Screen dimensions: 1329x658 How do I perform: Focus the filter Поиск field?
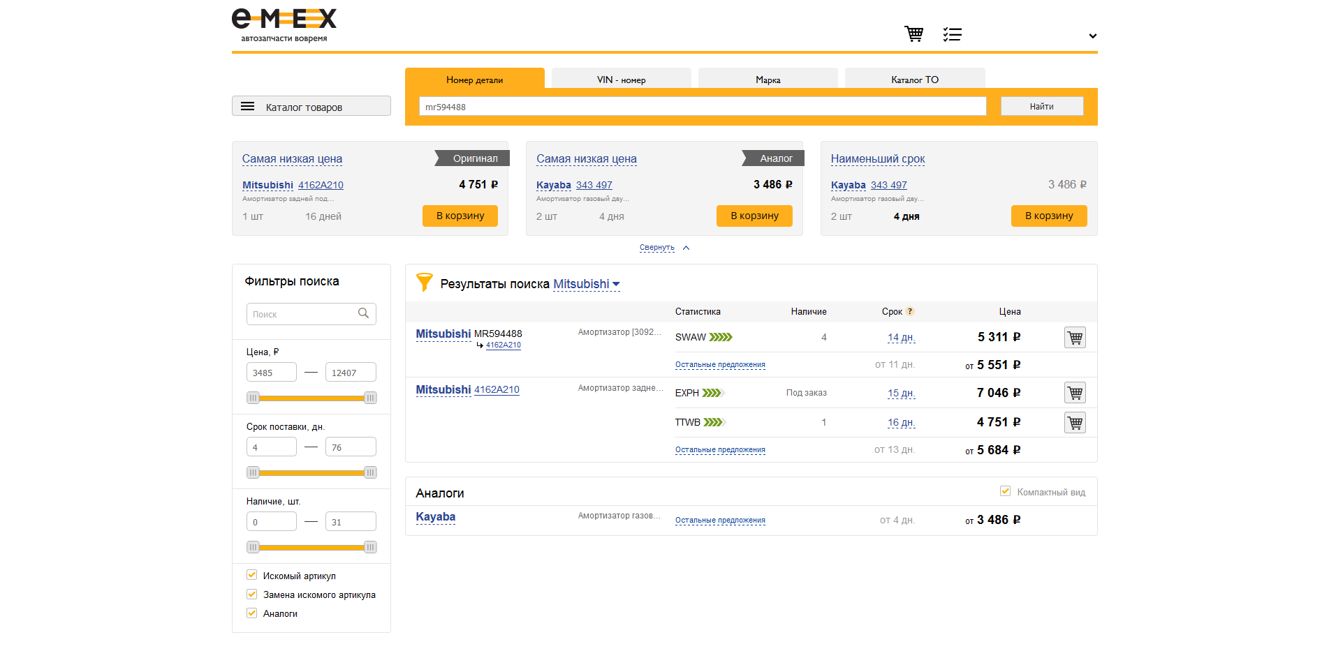click(x=311, y=314)
